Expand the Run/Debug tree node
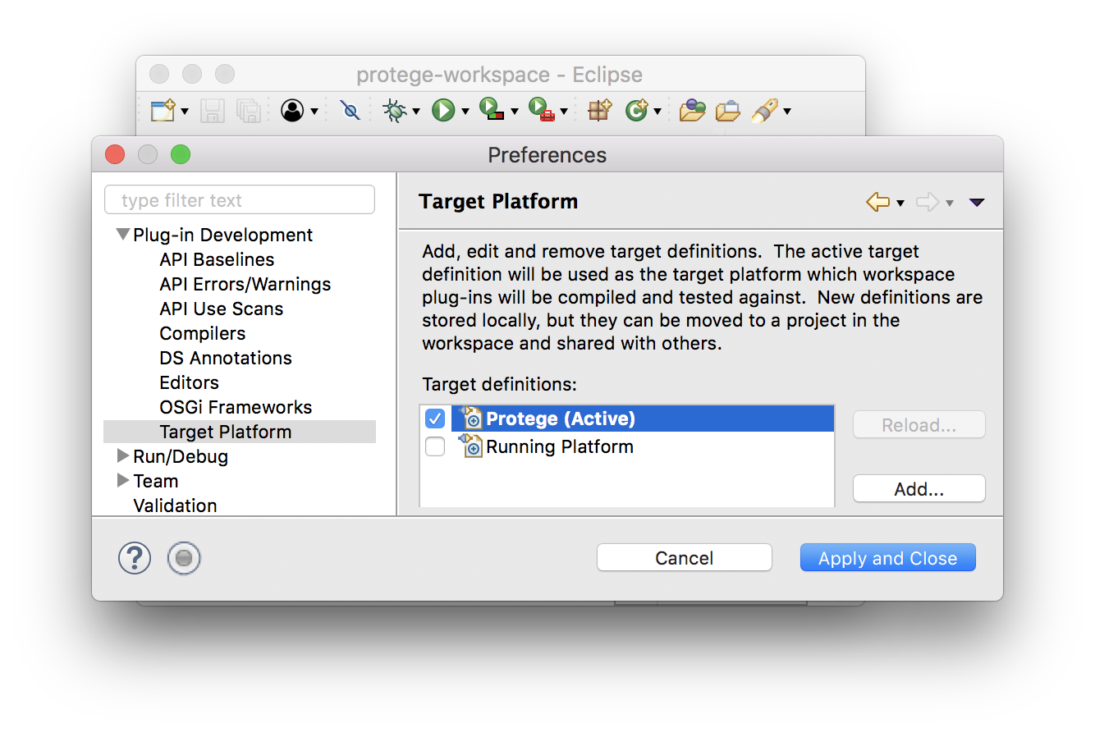Viewport: 1095px width, 732px height. point(123,455)
